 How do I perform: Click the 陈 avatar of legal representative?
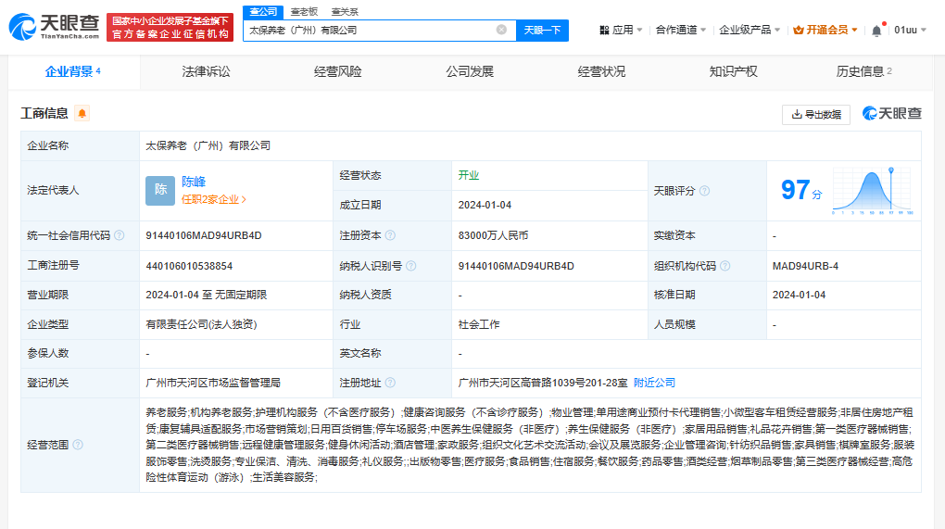coord(160,190)
